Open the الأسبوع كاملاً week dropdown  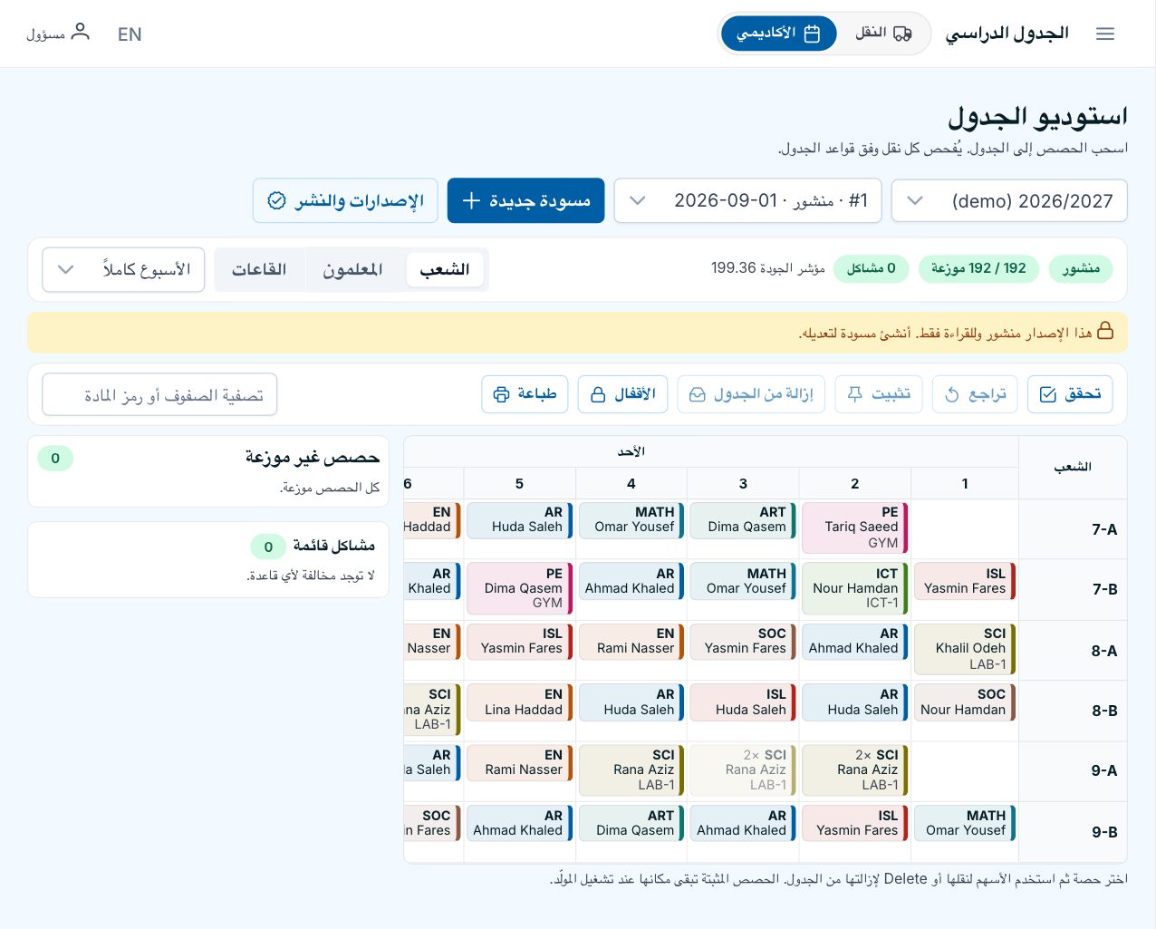point(123,269)
